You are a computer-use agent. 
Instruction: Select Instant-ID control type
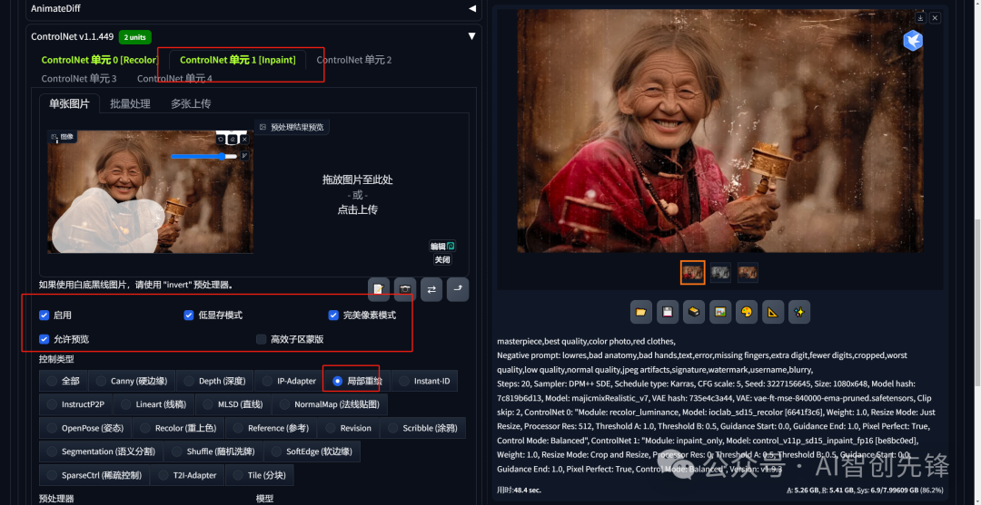[x=424, y=381]
